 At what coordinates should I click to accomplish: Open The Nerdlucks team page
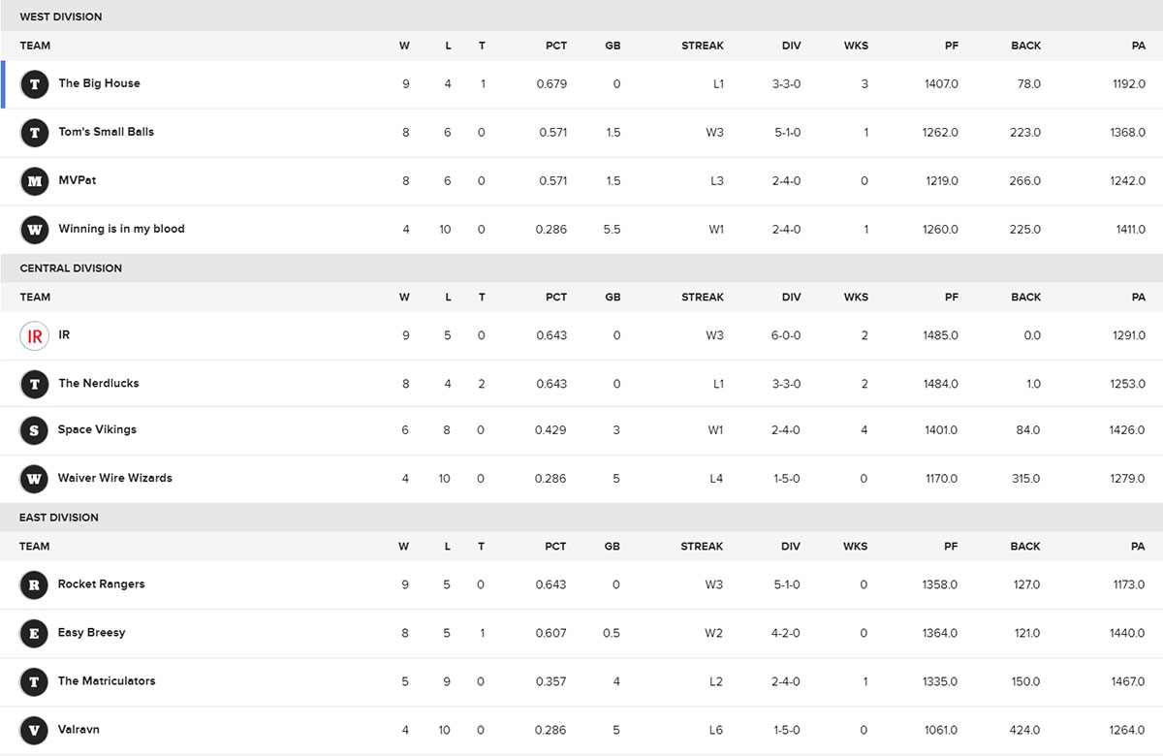point(99,383)
